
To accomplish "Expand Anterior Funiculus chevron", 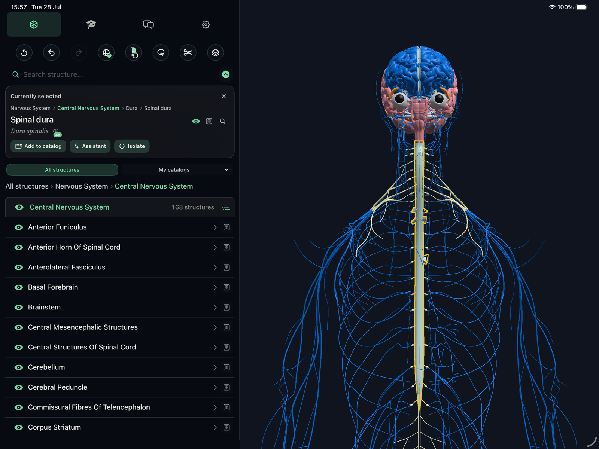I will coord(215,227).
